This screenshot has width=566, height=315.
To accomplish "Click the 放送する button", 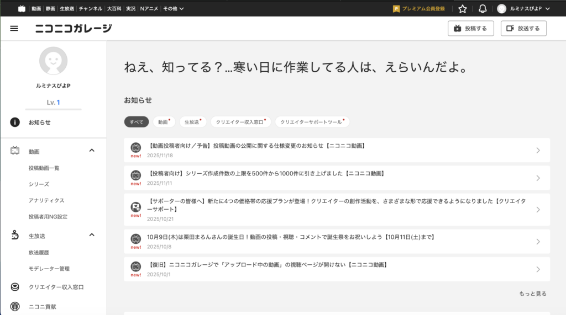I will [523, 29].
